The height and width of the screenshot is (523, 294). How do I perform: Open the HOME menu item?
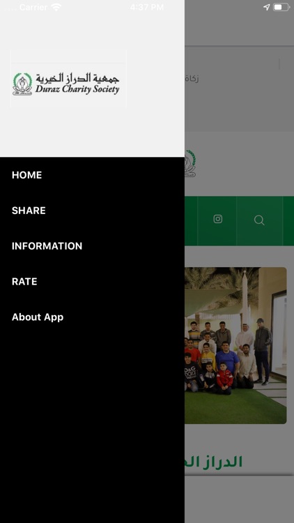[x=26, y=175]
